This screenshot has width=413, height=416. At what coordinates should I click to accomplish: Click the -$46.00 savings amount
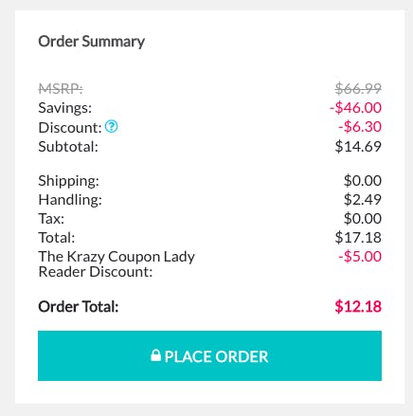356,107
